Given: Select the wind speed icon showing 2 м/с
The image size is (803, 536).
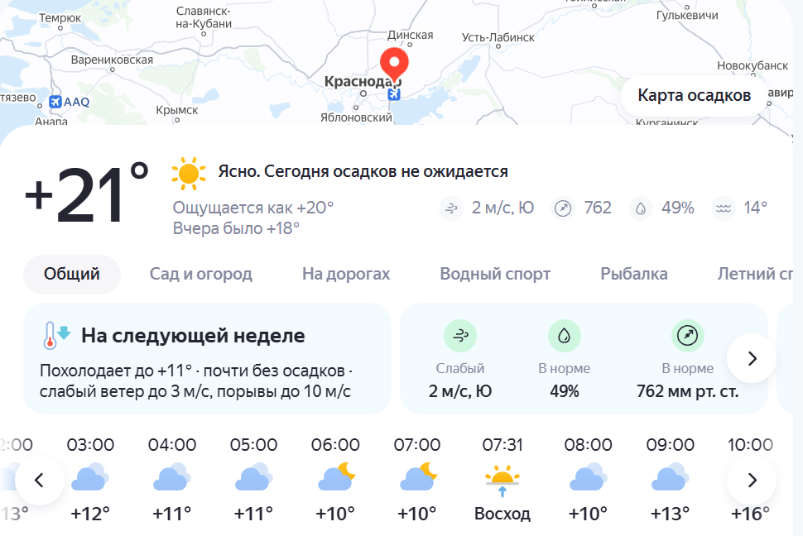Looking at the screenshot, I should [x=450, y=208].
